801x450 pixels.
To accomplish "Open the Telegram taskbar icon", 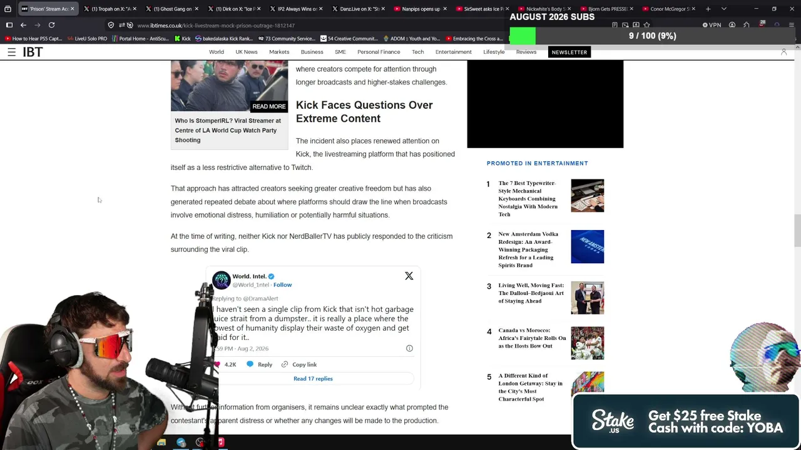I will click(x=181, y=442).
